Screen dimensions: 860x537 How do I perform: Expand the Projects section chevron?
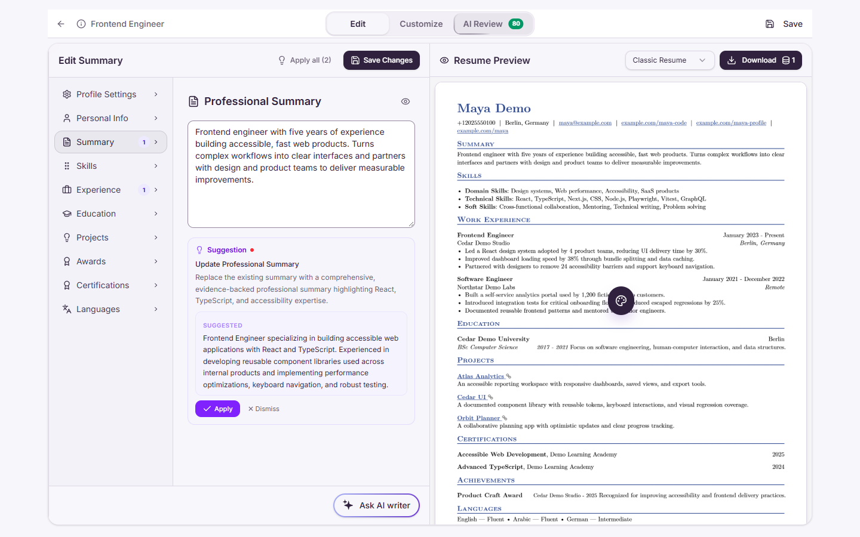coord(156,237)
